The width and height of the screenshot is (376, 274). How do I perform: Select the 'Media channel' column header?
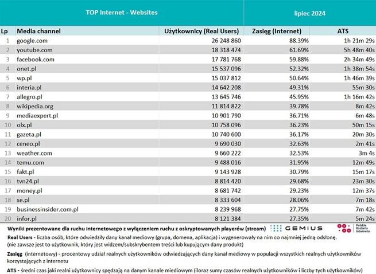[x=39, y=30]
